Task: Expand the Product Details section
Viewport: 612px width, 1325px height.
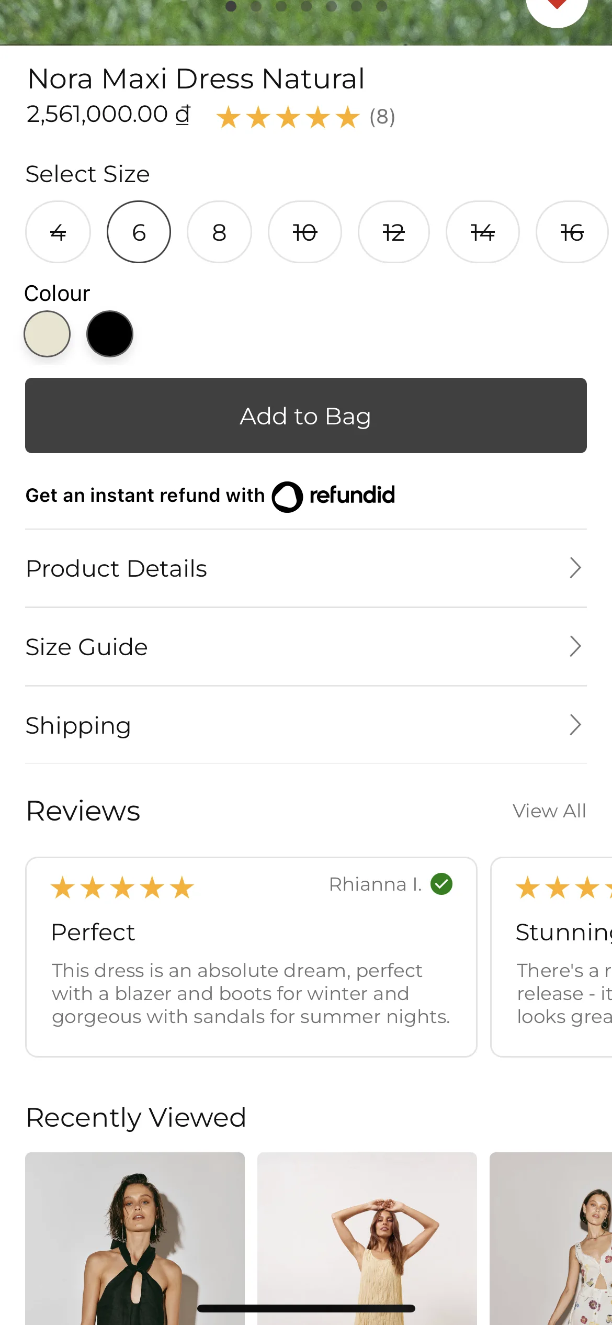Action: (306, 568)
